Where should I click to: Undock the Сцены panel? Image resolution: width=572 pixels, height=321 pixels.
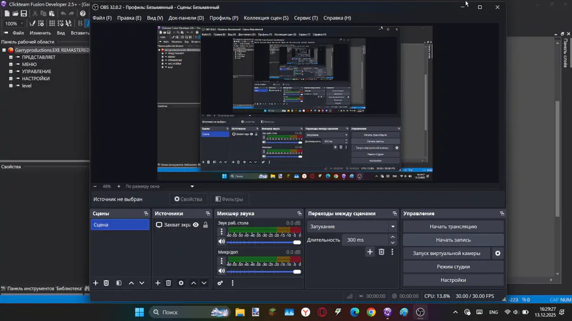(146, 214)
